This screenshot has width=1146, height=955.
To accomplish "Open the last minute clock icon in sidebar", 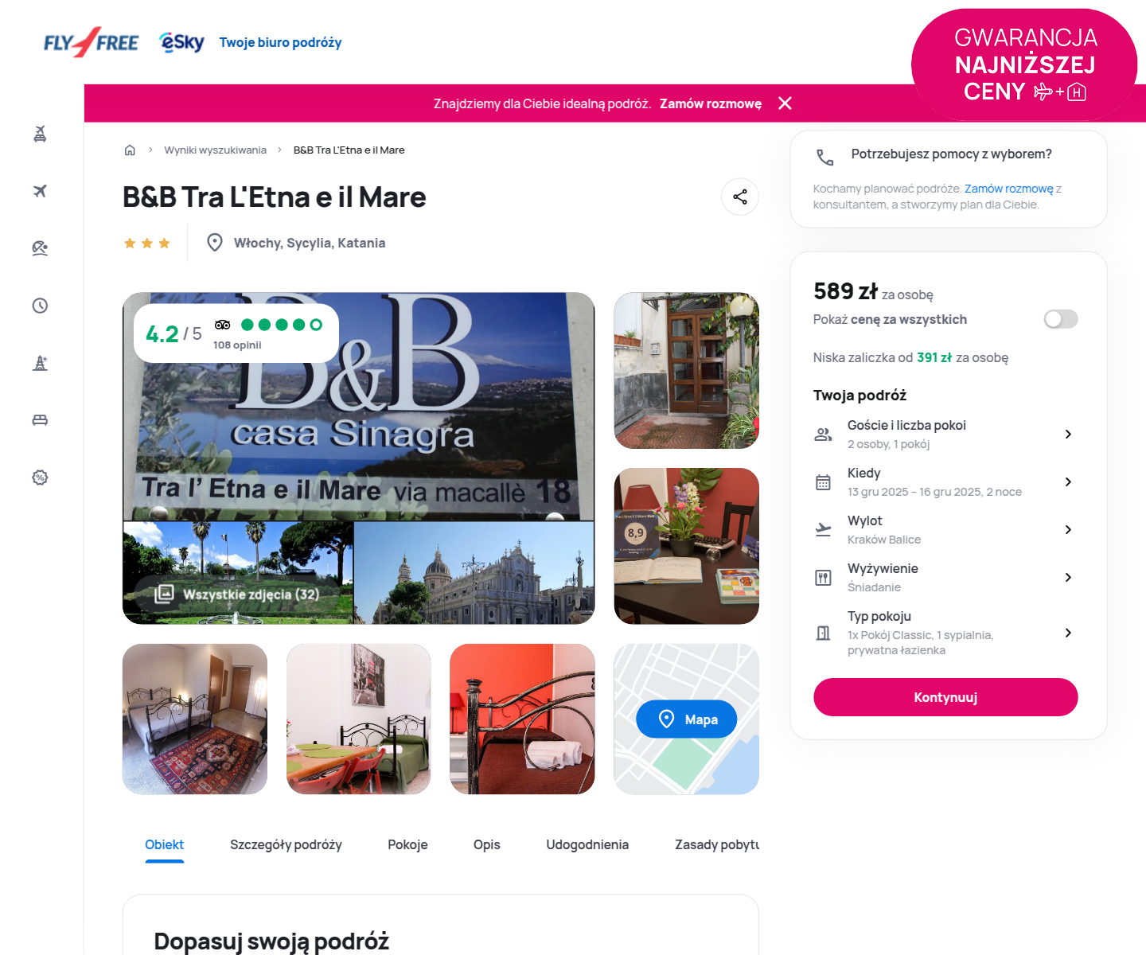I will coord(40,306).
